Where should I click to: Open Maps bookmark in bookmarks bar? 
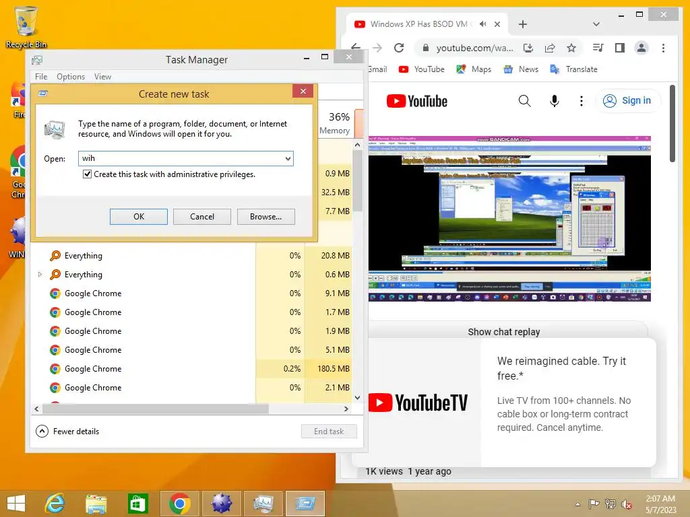pos(474,69)
